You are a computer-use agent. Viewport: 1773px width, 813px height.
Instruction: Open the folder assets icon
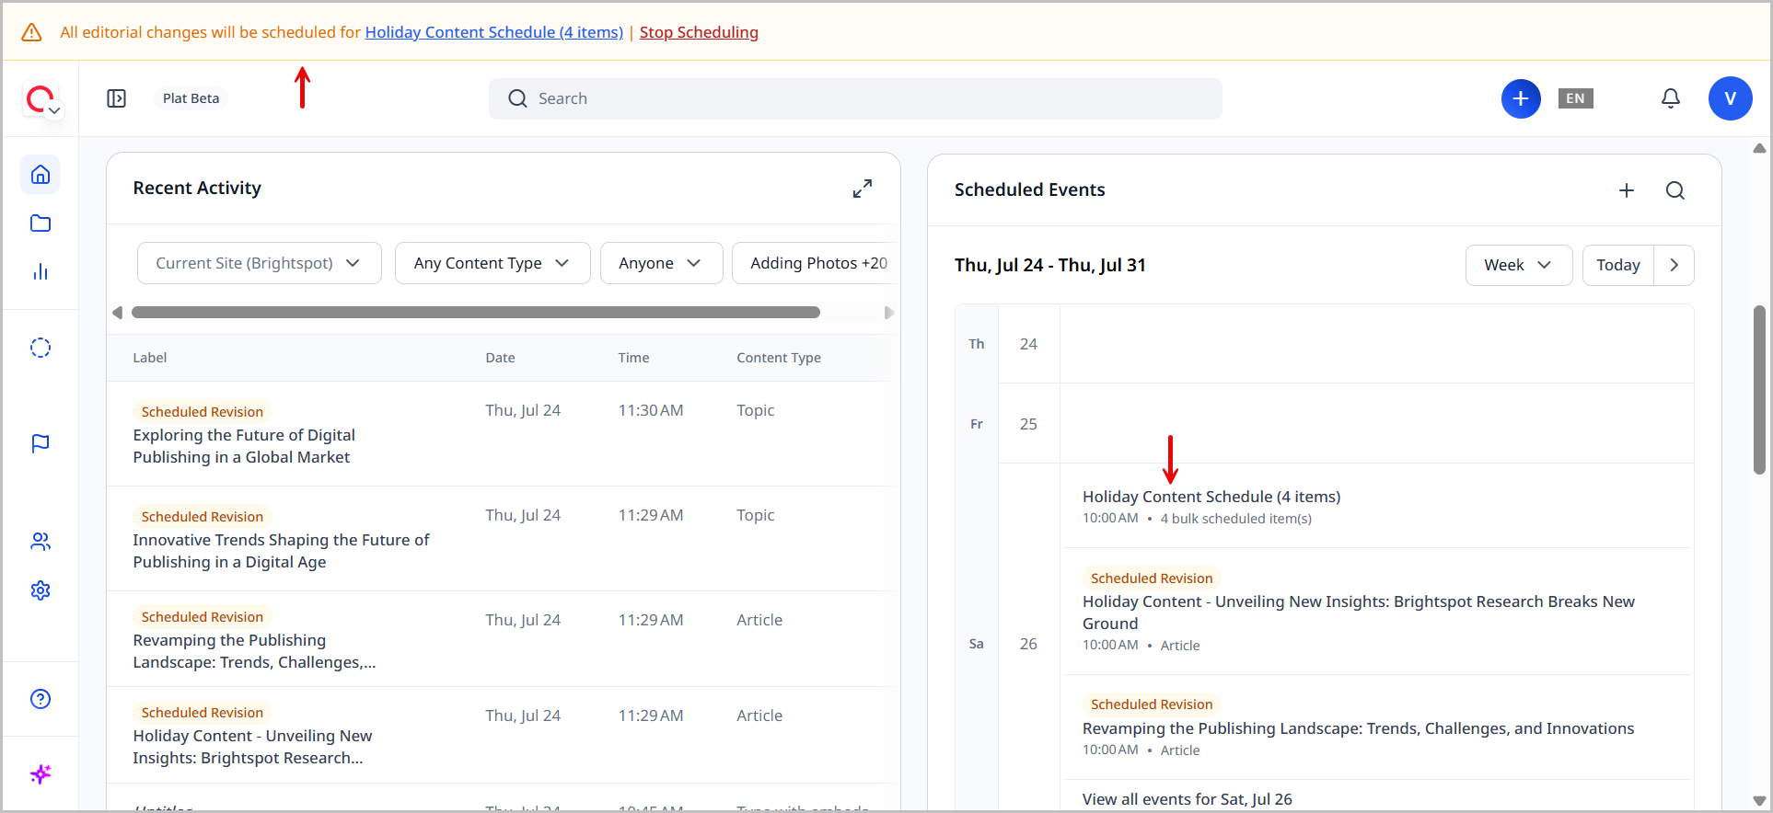click(41, 223)
